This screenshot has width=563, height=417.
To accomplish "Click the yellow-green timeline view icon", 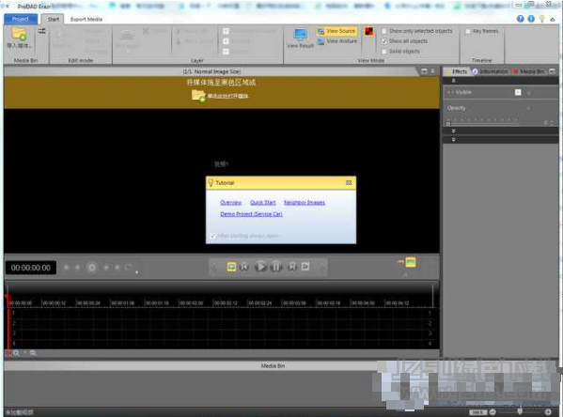I will pyautogui.click(x=411, y=262).
